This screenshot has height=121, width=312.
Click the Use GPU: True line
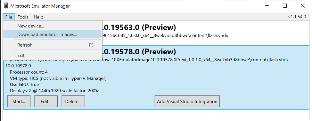tap(24, 85)
